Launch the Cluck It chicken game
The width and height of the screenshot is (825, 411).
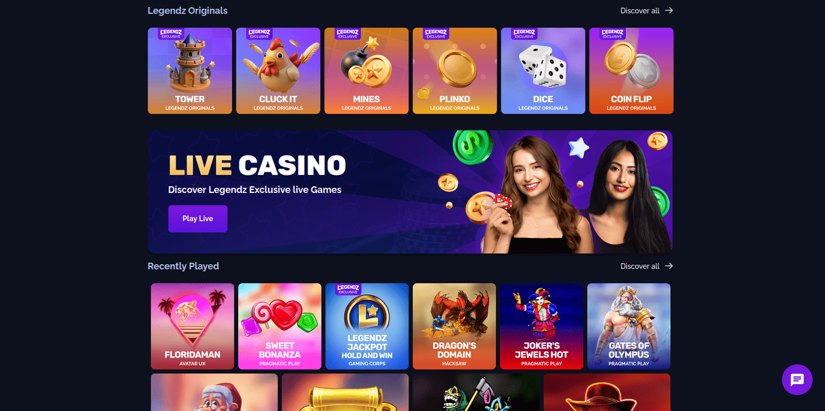pyautogui.click(x=278, y=71)
